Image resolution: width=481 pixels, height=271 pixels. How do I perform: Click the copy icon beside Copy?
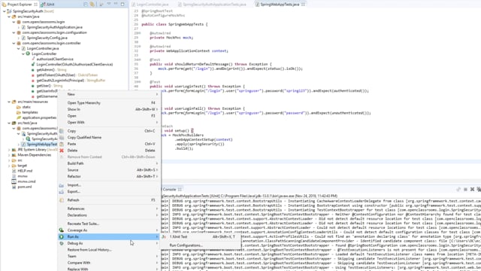62,131
